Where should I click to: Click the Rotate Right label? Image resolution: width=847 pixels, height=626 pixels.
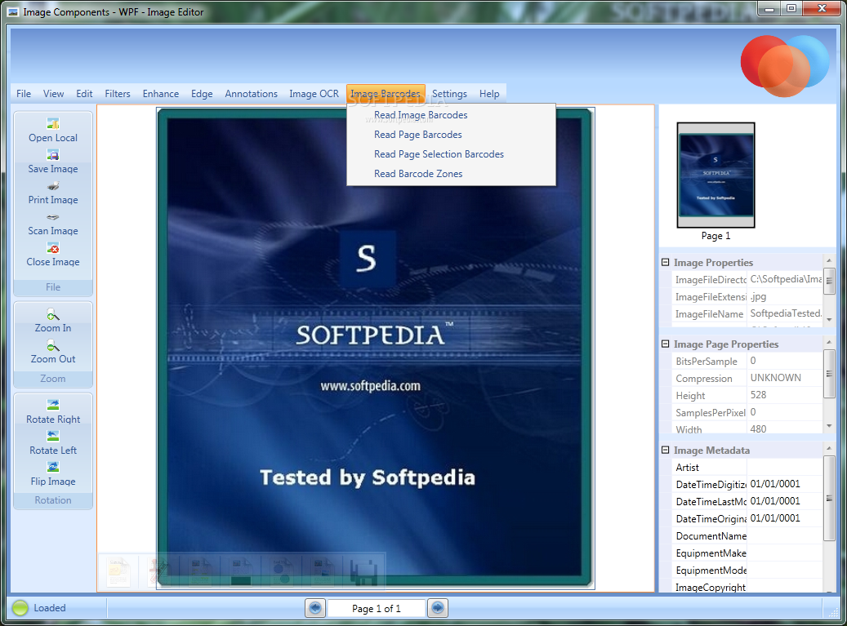[x=53, y=420]
